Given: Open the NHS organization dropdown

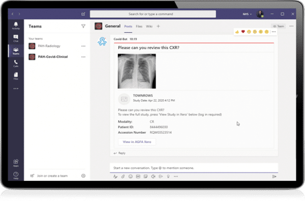Looking at the screenshot, I should 247,14.
